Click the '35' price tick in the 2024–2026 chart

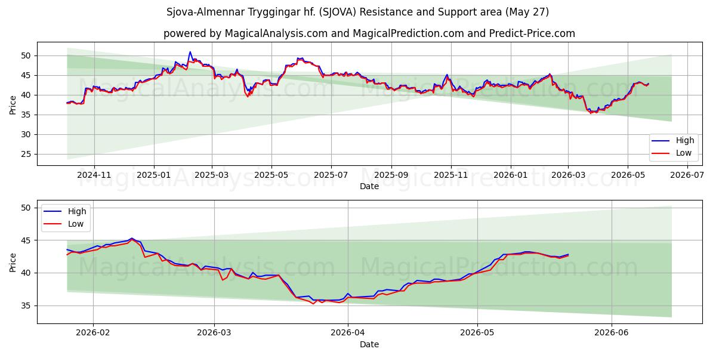pyautogui.click(x=27, y=115)
